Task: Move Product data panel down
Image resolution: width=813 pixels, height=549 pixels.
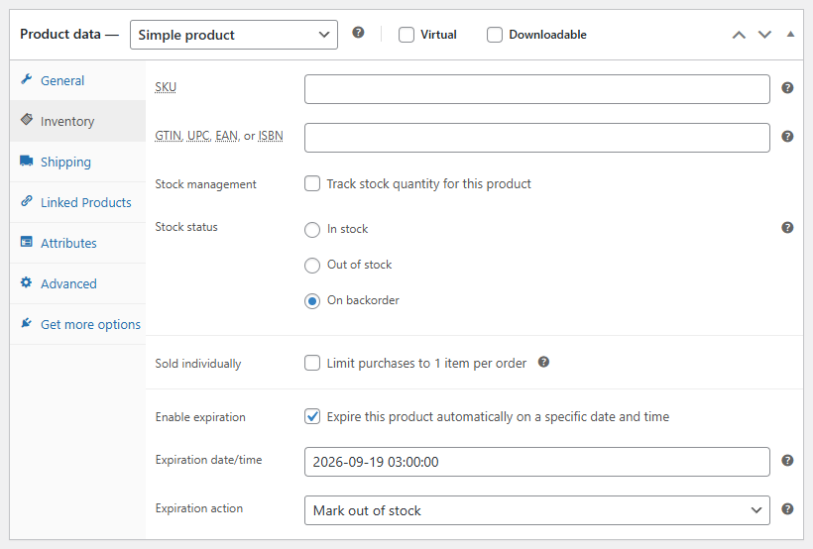Action: (764, 35)
